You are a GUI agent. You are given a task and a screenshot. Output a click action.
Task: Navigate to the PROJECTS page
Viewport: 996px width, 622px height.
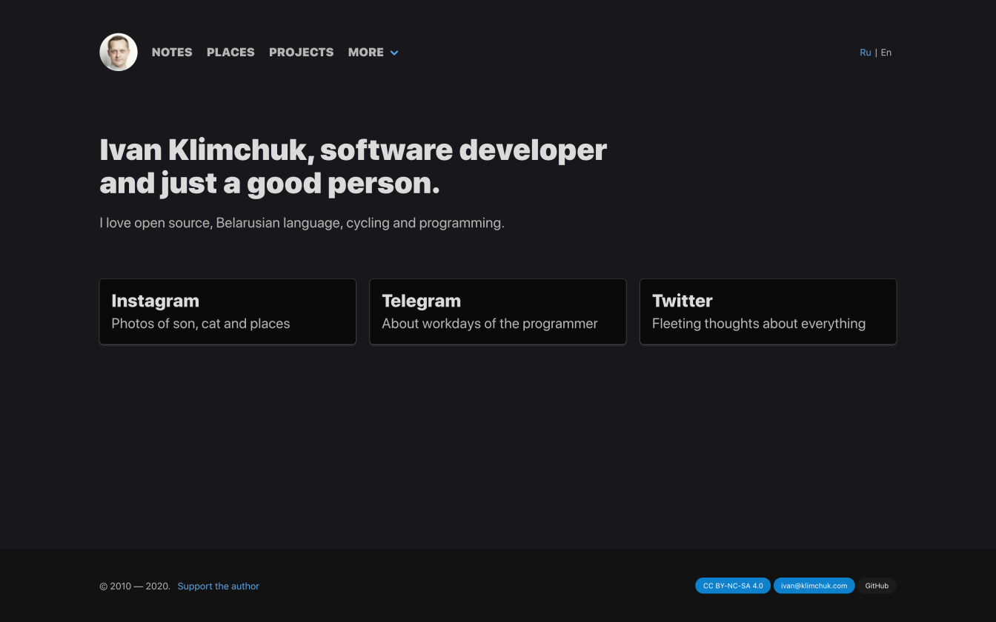(x=301, y=52)
